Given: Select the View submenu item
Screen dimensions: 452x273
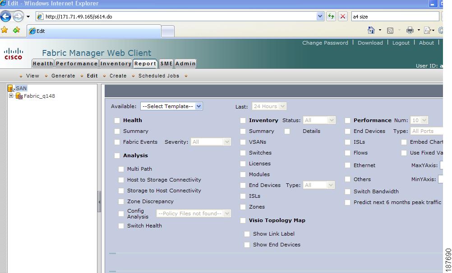Looking at the screenshot, I should [x=32, y=76].
